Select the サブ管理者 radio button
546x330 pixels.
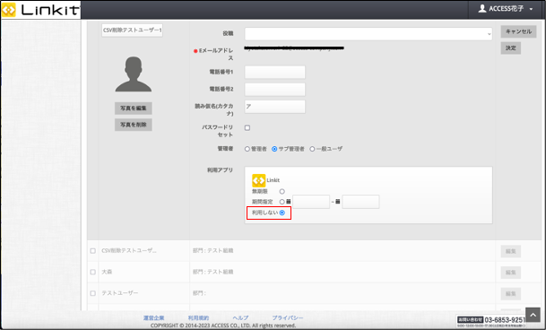coord(274,149)
